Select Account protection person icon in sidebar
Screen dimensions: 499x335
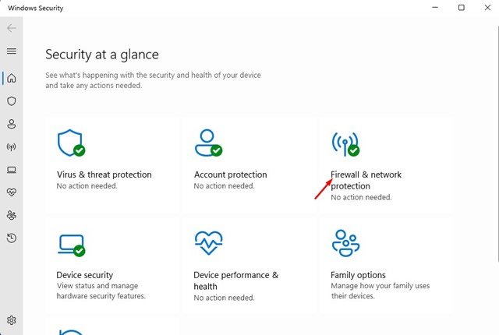click(12, 124)
